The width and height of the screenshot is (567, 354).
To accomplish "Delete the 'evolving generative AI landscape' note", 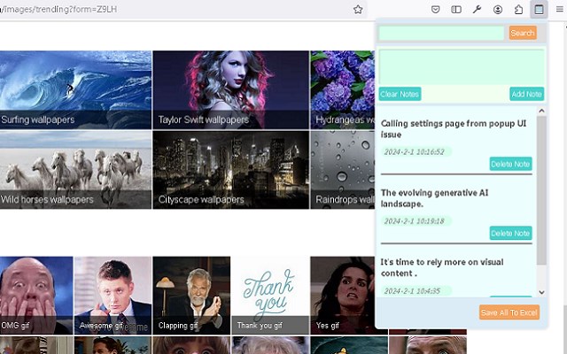I will [510, 234].
